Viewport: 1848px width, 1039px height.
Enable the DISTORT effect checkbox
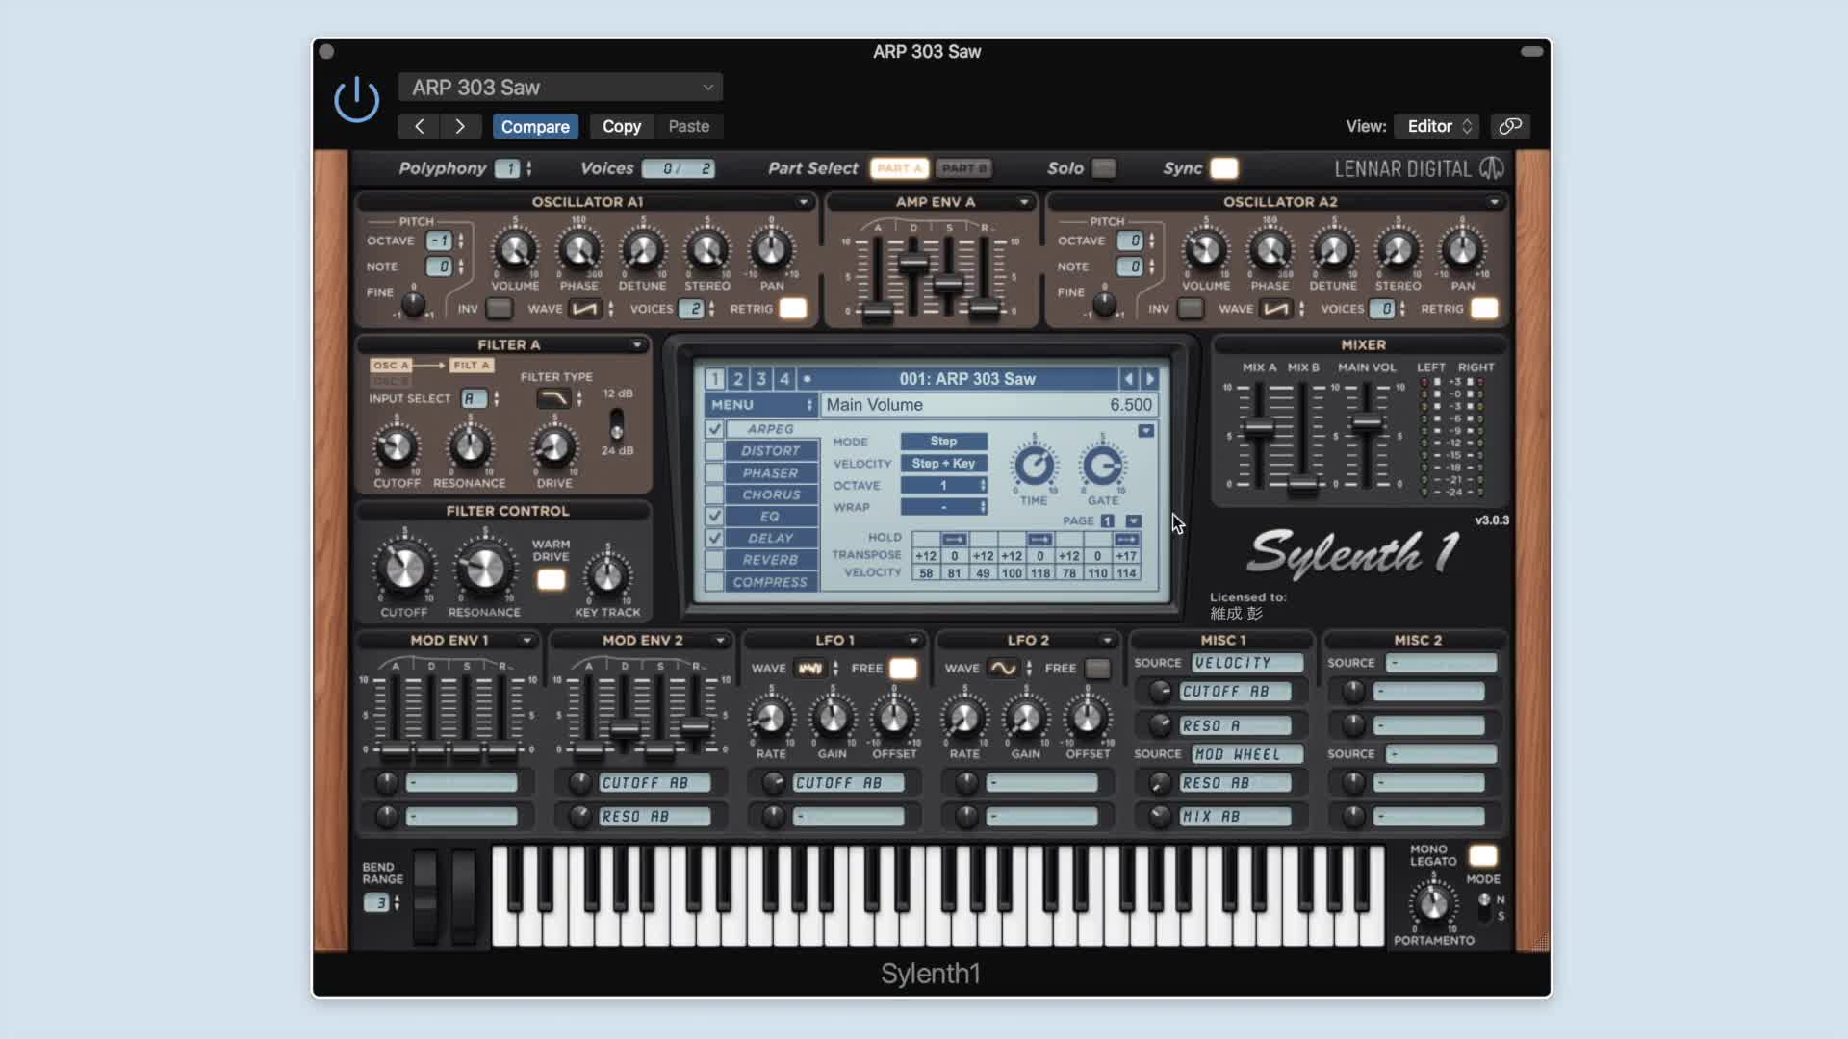pyautogui.click(x=714, y=451)
